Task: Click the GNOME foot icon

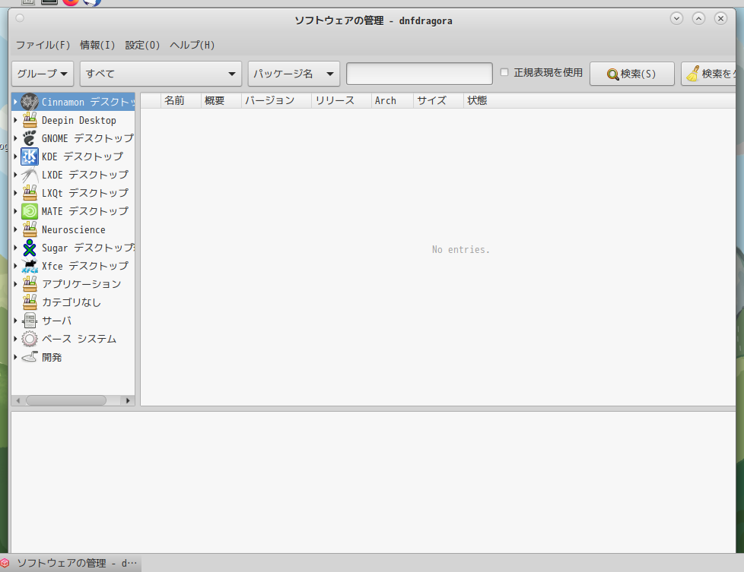Action: point(30,138)
